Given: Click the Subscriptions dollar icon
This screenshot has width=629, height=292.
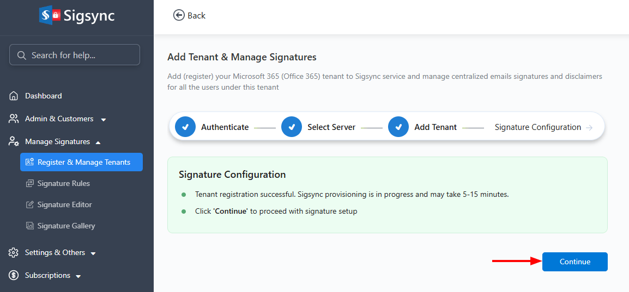Looking at the screenshot, I should [x=14, y=276].
